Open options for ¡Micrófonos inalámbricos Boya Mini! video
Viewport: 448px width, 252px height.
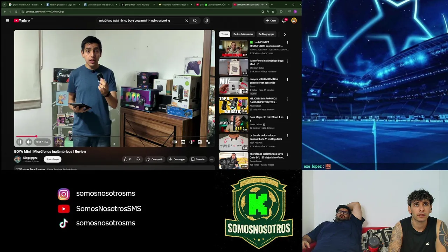coord(288,61)
